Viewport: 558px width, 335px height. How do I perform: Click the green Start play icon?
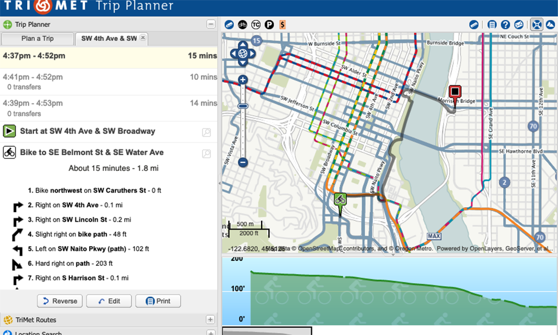[x=9, y=131]
